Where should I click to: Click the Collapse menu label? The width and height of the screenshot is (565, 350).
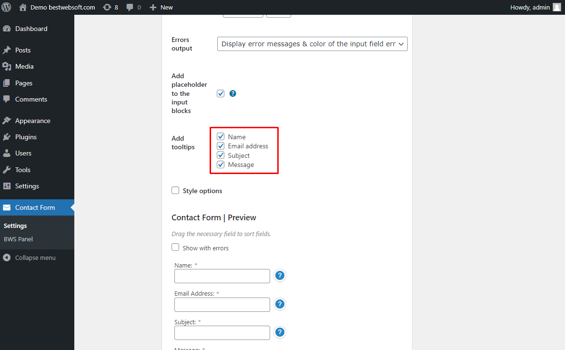coord(35,257)
